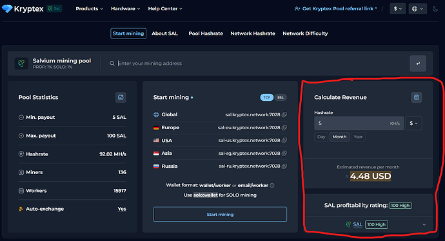Get Kryptex Pool referral link
Image resolution: width=445 pixels, height=241 pixels.
pyautogui.click(x=336, y=9)
